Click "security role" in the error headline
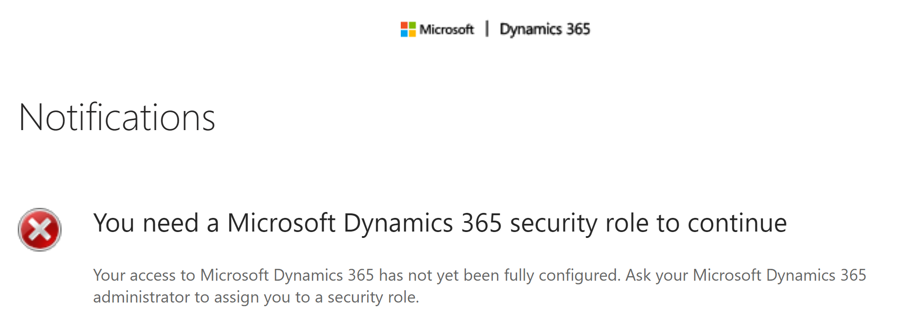916x328 pixels. coord(579,223)
